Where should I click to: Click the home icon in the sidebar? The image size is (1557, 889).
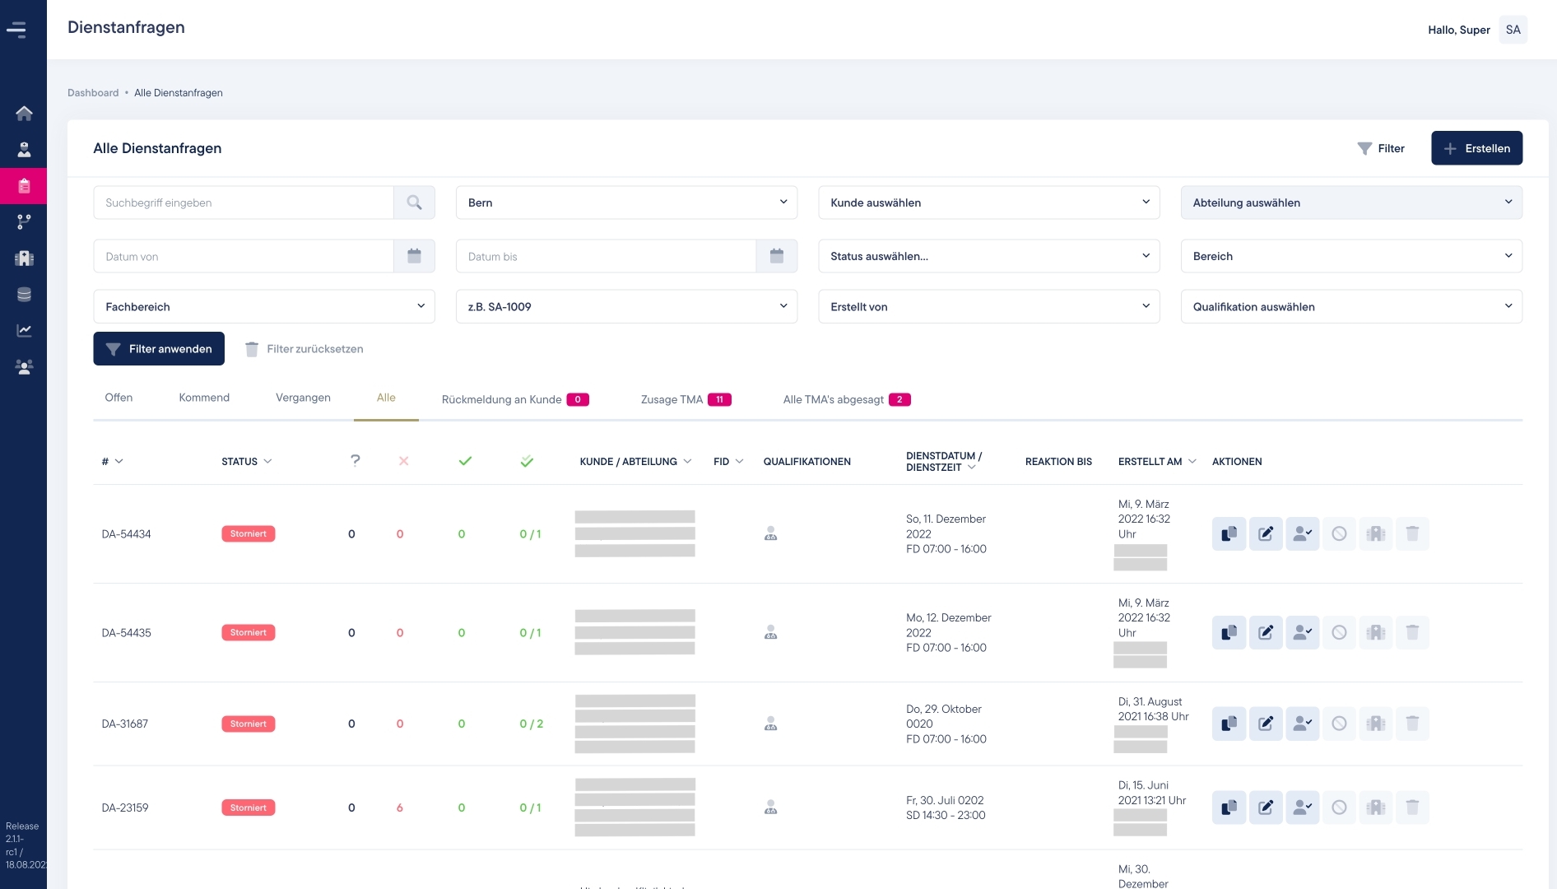pos(24,113)
